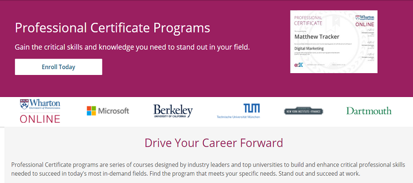The image size is (413, 183).
Task: Open the Wharton Online partner logo
Action: [x=40, y=111]
